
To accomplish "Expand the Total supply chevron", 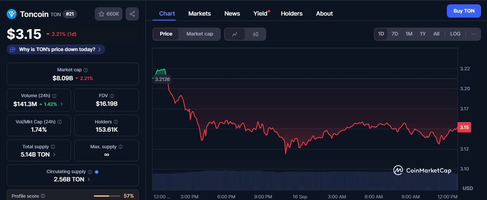I will [x=54, y=155].
